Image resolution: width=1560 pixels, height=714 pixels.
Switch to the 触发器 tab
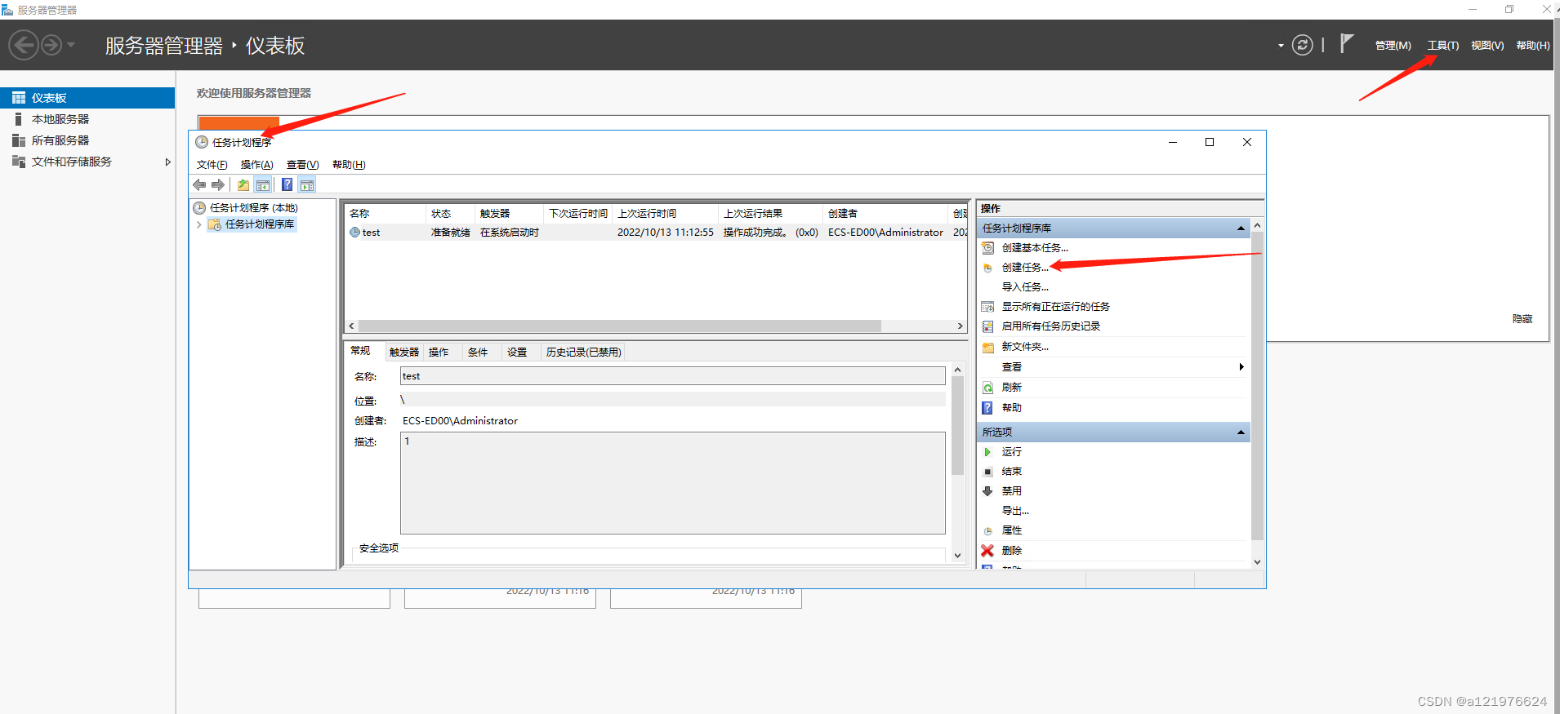click(x=403, y=353)
